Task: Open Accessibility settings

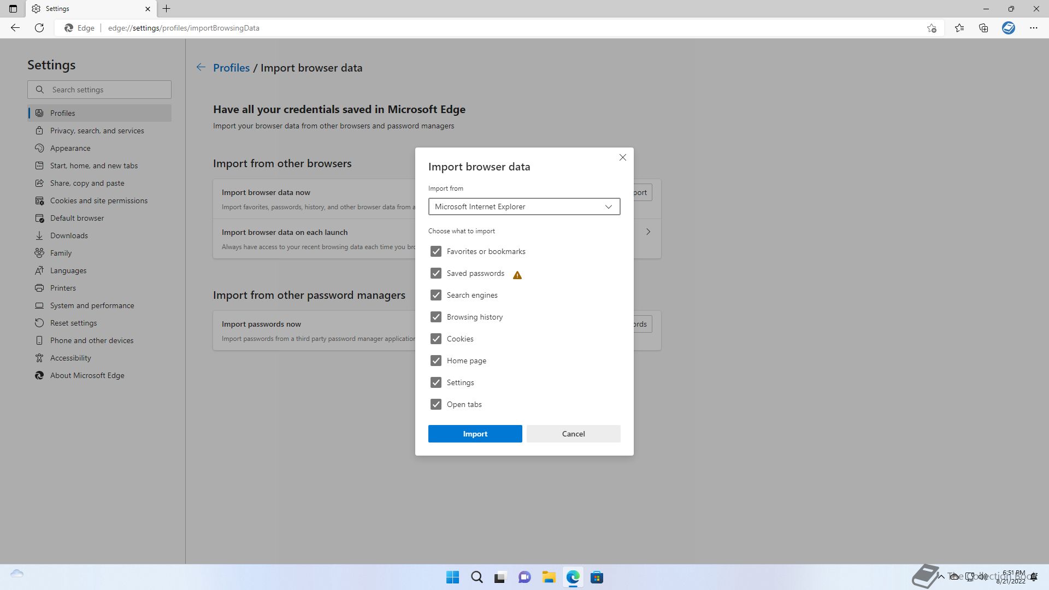Action: point(99,358)
